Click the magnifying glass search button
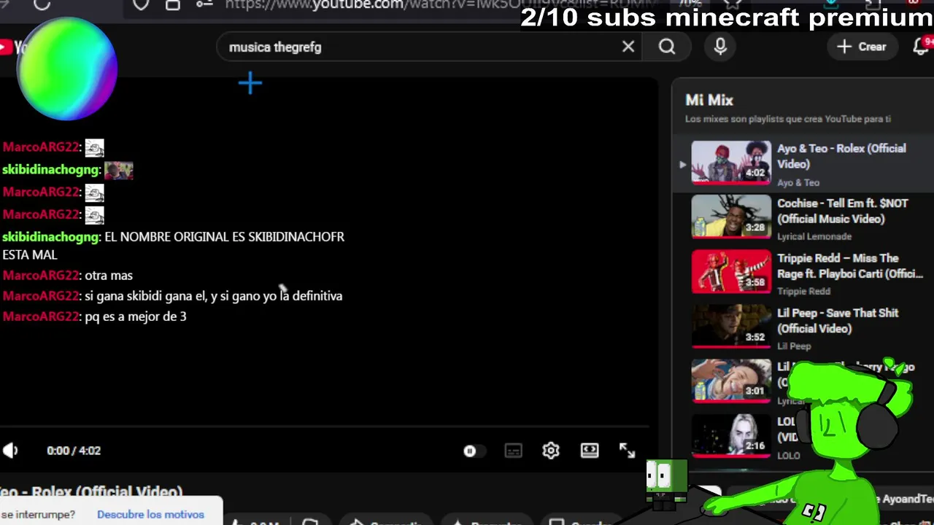934x525 pixels. 667,47
